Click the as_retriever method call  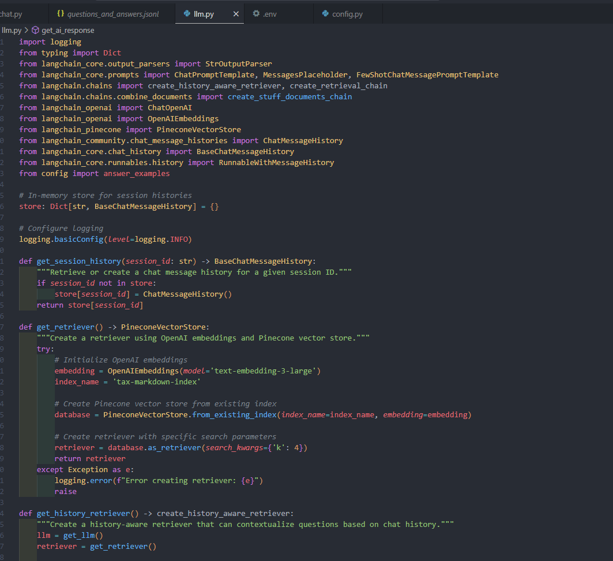click(174, 447)
